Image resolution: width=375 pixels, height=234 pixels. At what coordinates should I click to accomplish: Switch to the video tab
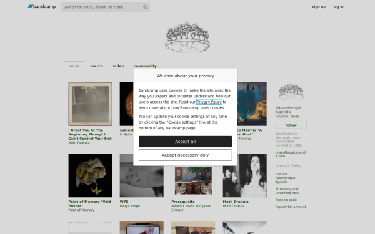pos(118,66)
